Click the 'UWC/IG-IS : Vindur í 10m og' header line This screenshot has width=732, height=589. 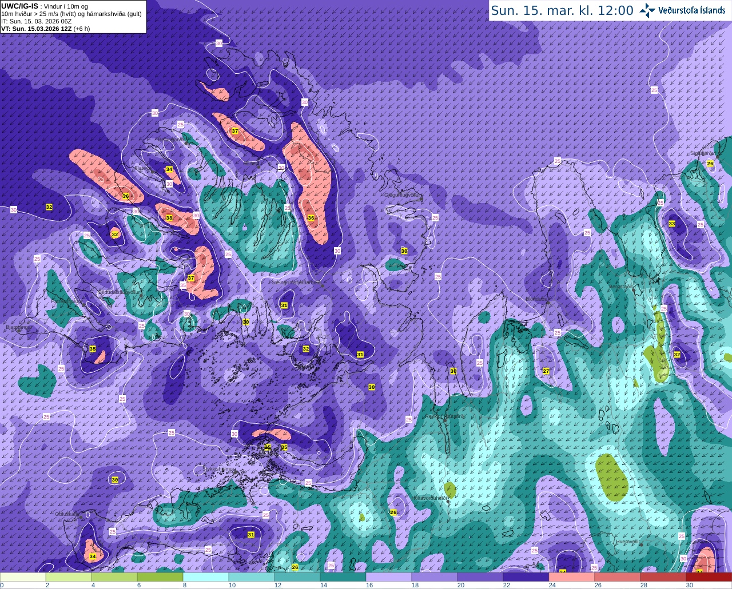45,6
